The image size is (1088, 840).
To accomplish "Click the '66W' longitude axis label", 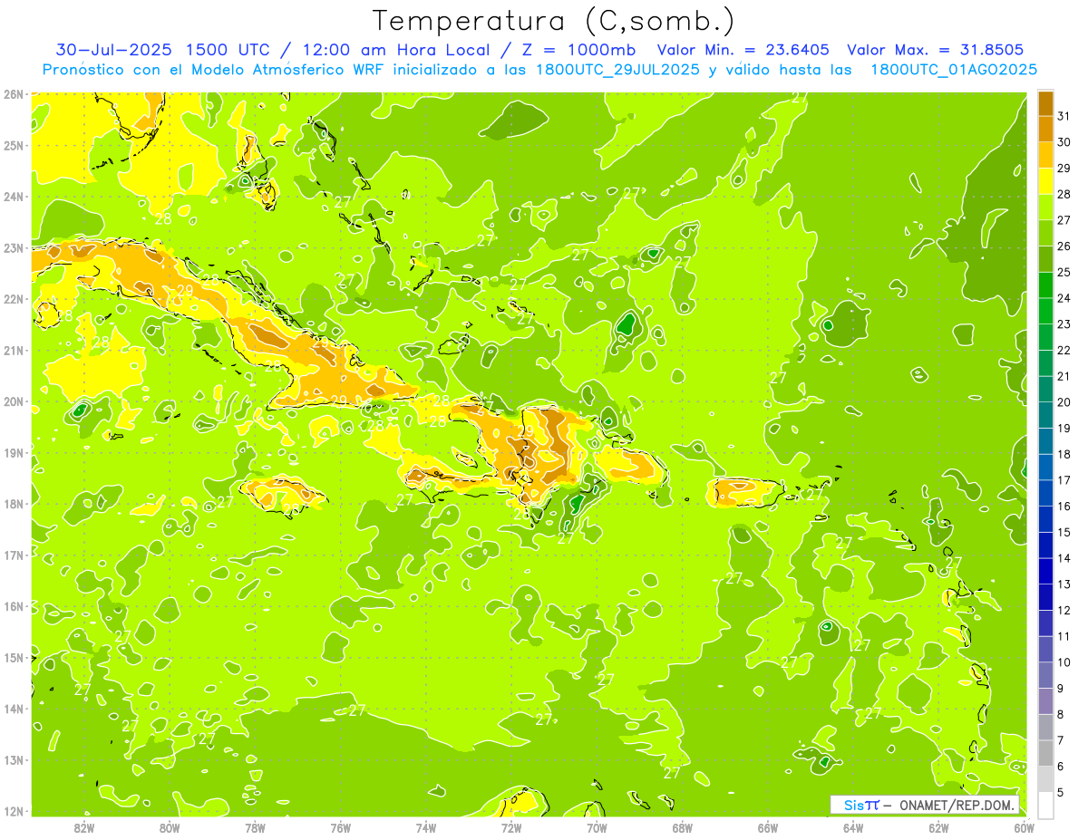I will point(768,828).
